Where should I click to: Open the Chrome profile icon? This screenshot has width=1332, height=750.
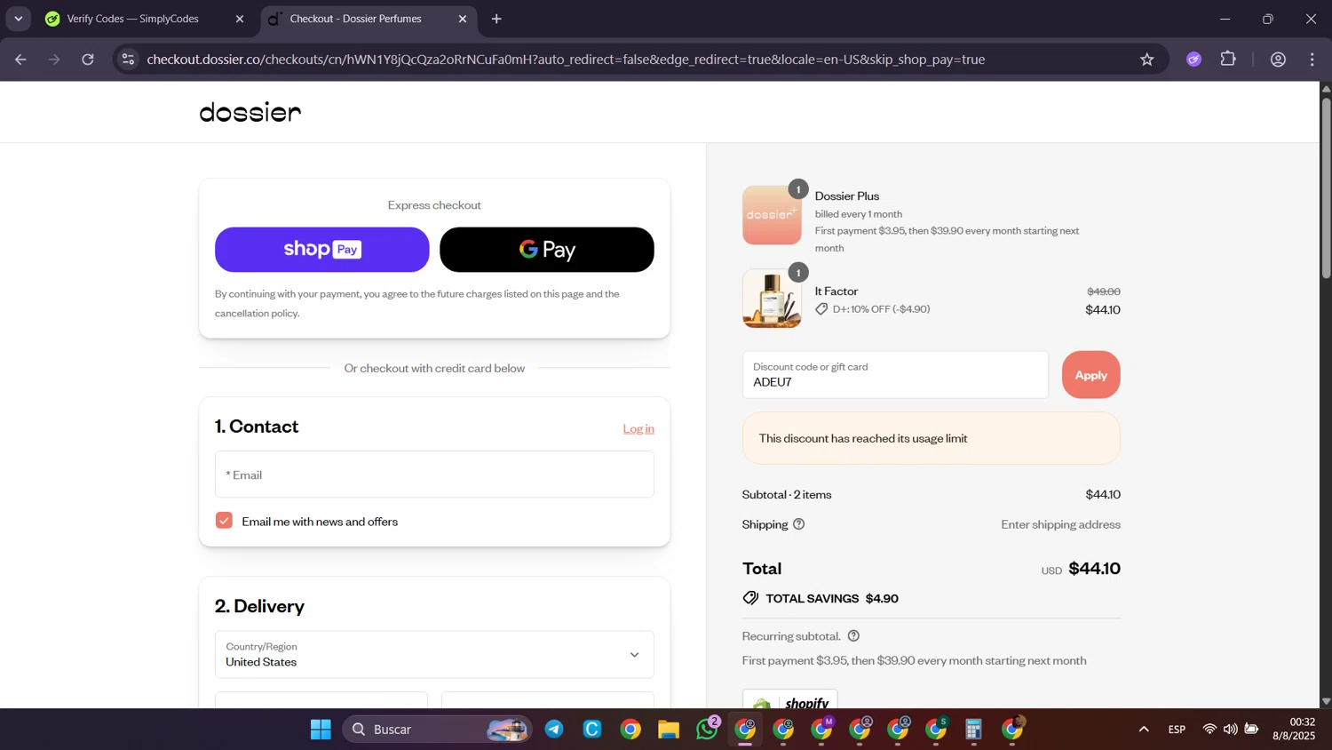[1279, 60]
